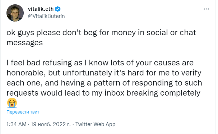Image resolution: width=218 pixels, height=134 pixels.
Task: Open the Twitter Web App source link
Action: pos(96,124)
